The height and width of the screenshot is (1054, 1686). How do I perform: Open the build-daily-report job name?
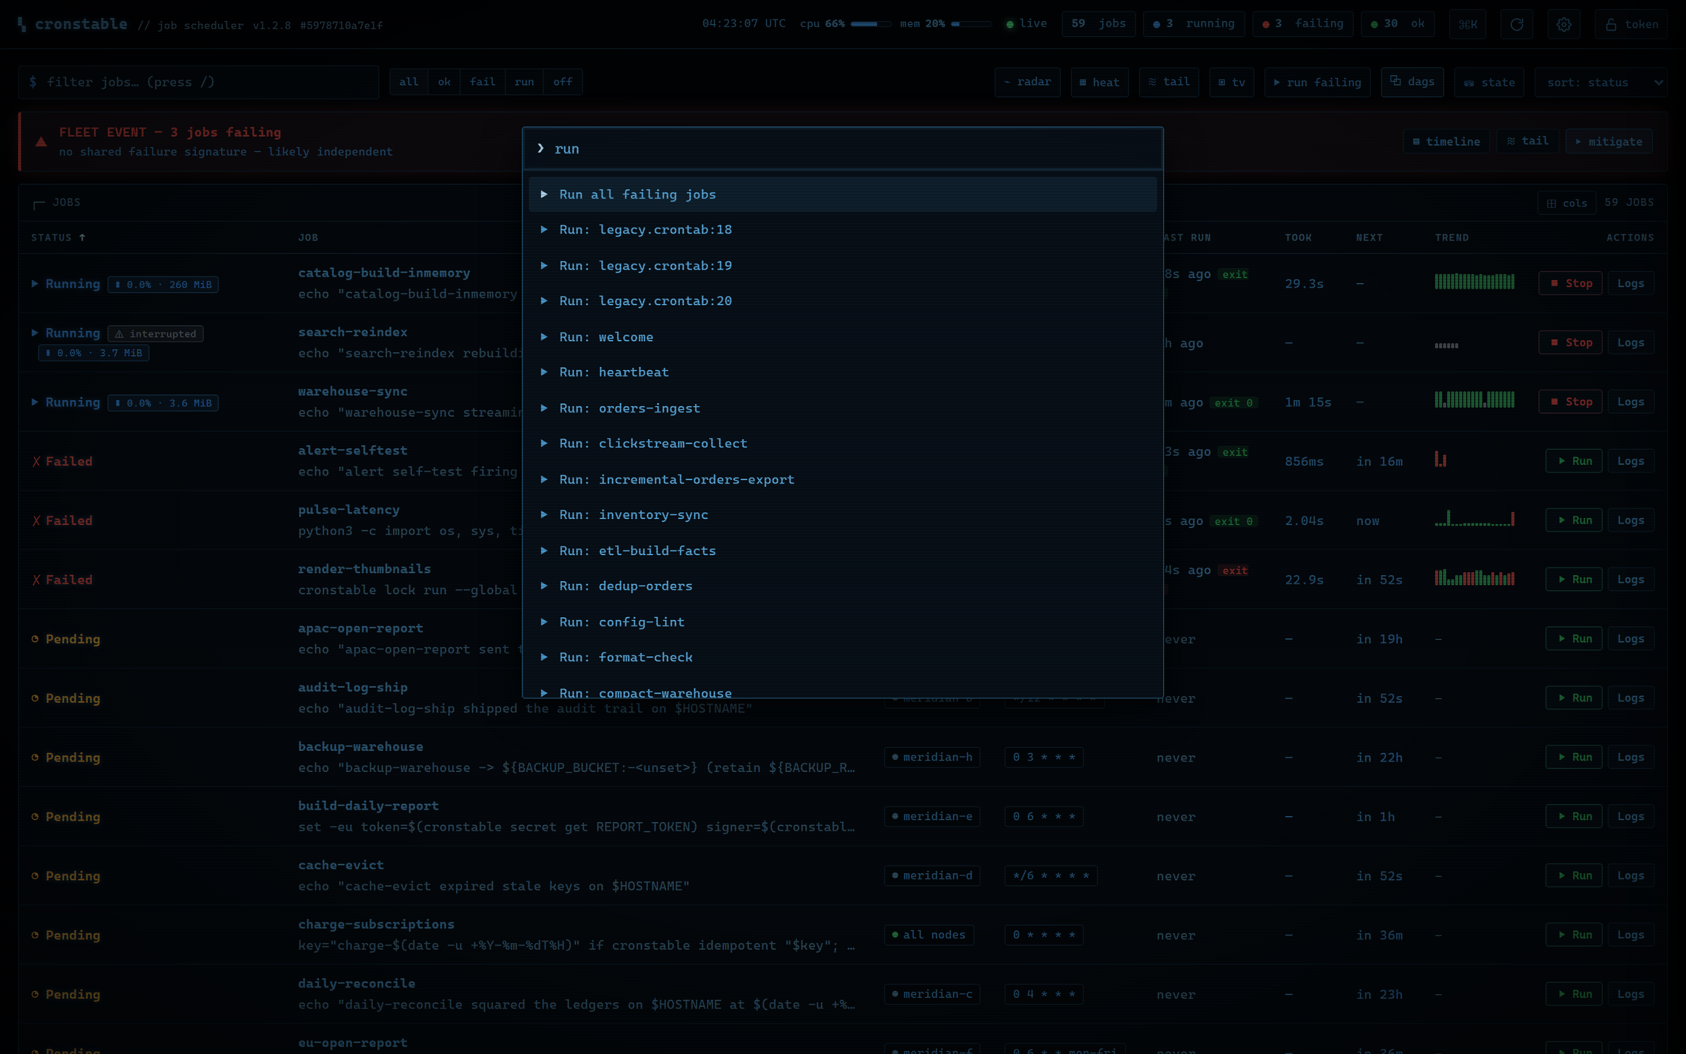pyautogui.click(x=368, y=806)
